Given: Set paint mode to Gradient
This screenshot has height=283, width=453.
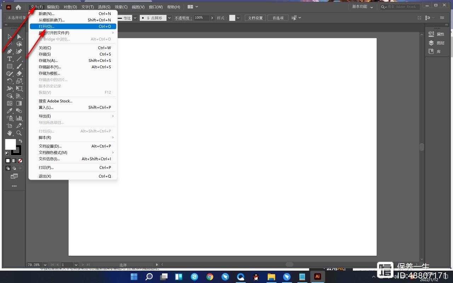Looking at the screenshot, I should pos(14,161).
